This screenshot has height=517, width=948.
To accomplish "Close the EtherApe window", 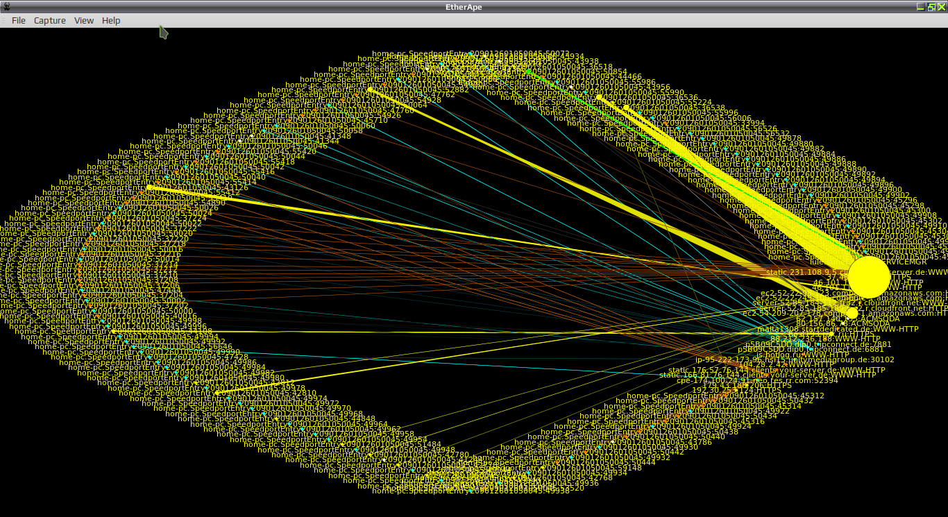I will click(940, 6).
